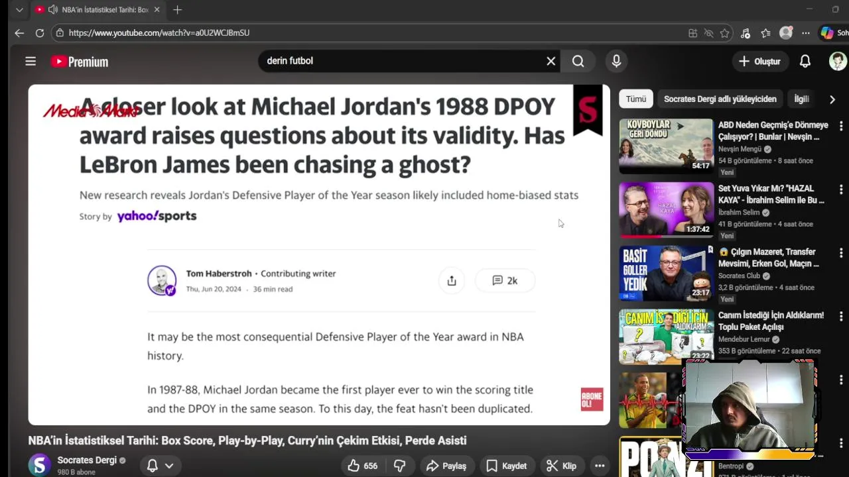Select the address bar URL

tap(159, 32)
